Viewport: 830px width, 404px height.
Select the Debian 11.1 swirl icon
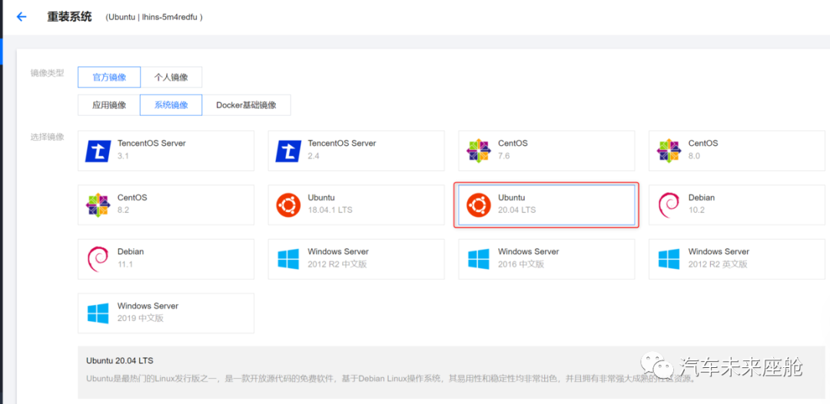[x=98, y=259]
